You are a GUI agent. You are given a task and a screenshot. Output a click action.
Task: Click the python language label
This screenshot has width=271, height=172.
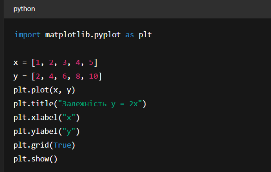pyautogui.click(x=24, y=9)
